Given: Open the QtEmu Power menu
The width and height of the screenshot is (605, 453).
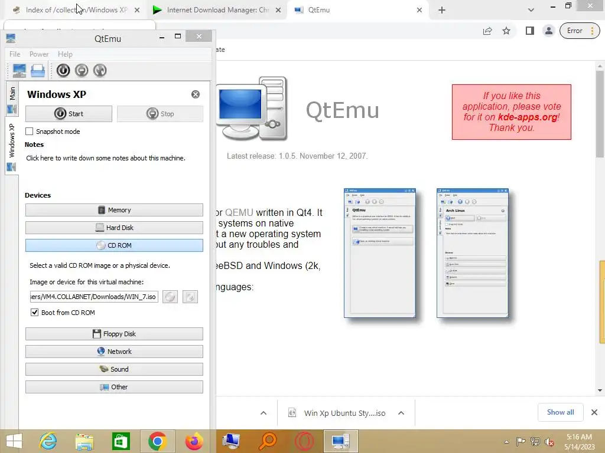Looking at the screenshot, I should [39, 54].
